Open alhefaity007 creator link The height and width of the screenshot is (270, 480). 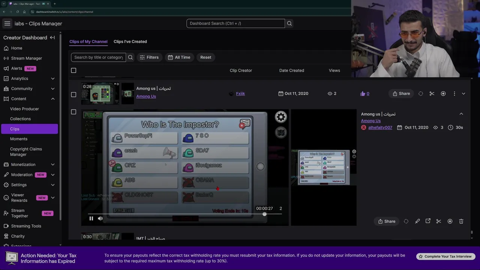pos(380,127)
